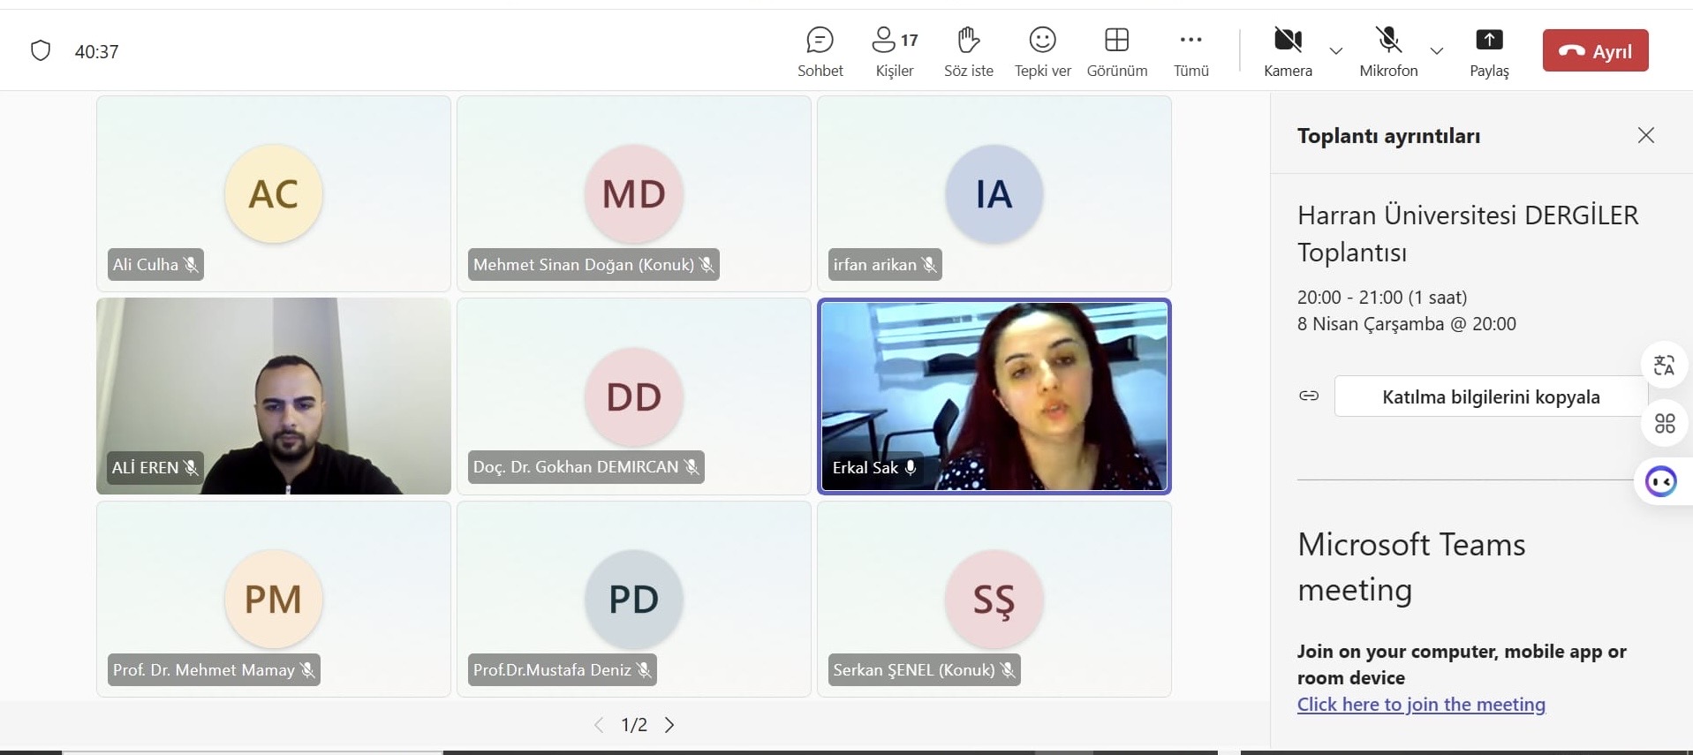1693x755 pixels.
Task: Select Erkal Sak's video tile
Action: pos(994,396)
